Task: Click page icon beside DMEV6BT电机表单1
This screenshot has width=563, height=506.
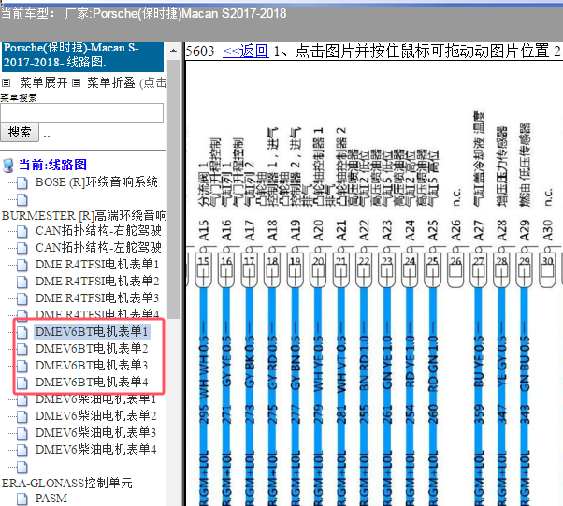Action: (x=22, y=332)
